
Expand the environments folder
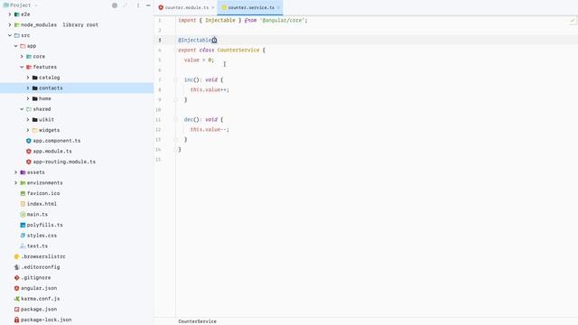coord(16,182)
